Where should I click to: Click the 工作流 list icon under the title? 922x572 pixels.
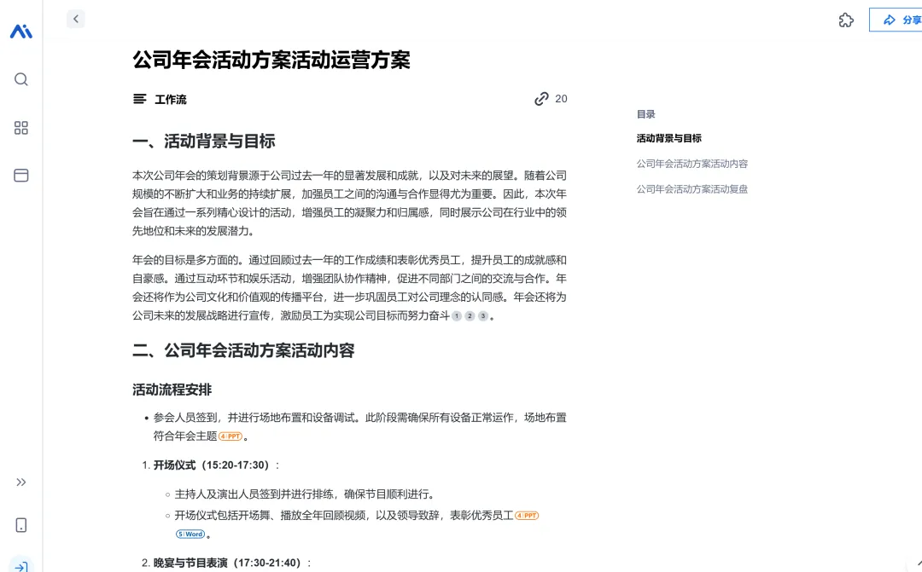click(138, 98)
